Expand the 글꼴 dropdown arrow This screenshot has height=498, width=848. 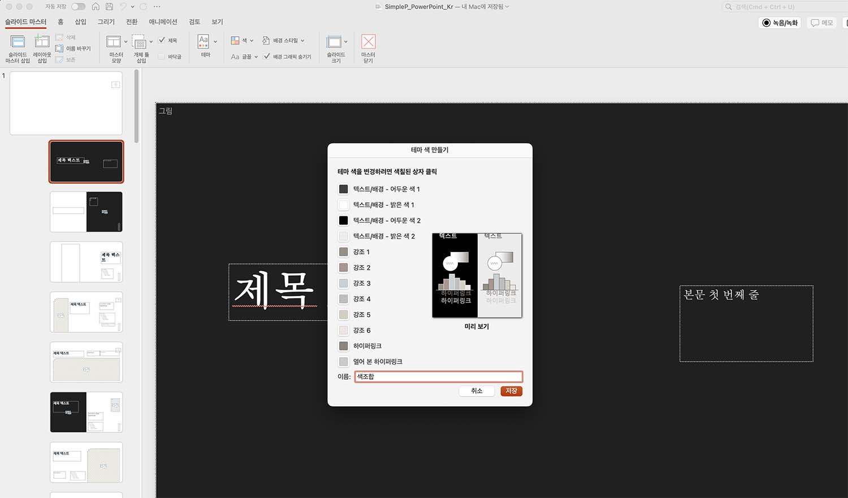[256, 57]
